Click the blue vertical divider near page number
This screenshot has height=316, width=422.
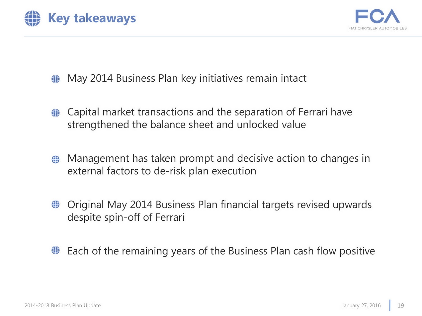[x=390, y=305]
